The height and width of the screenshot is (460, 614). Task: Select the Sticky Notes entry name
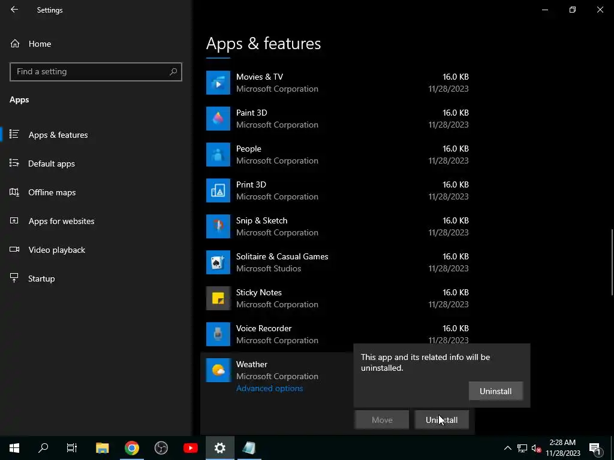pyautogui.click(x=259, y=292)
